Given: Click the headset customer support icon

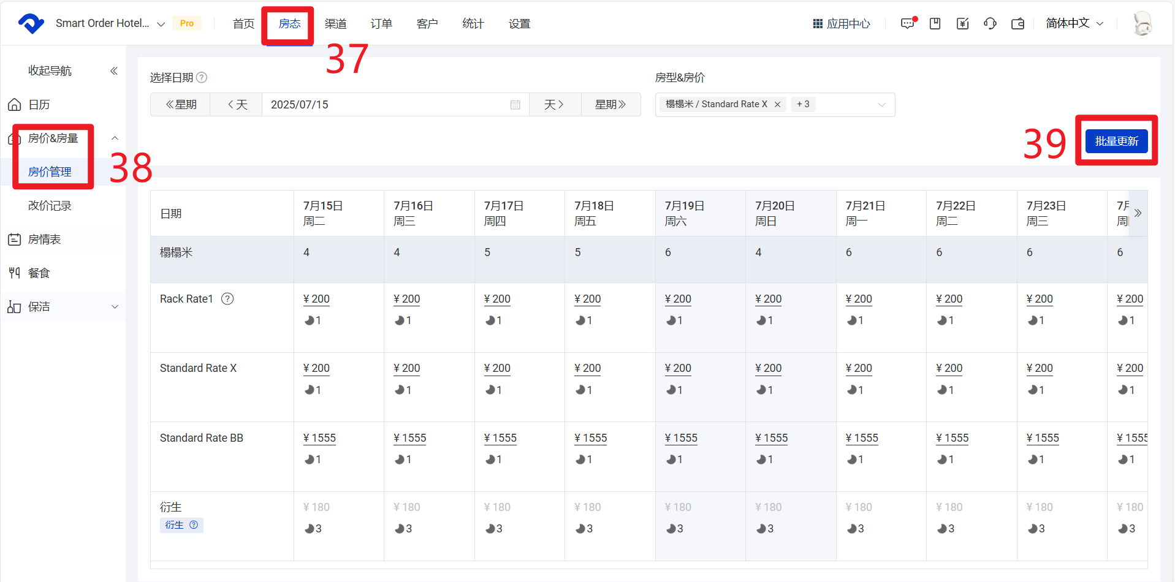Looking at the screenshot, I should click(990, 24).
